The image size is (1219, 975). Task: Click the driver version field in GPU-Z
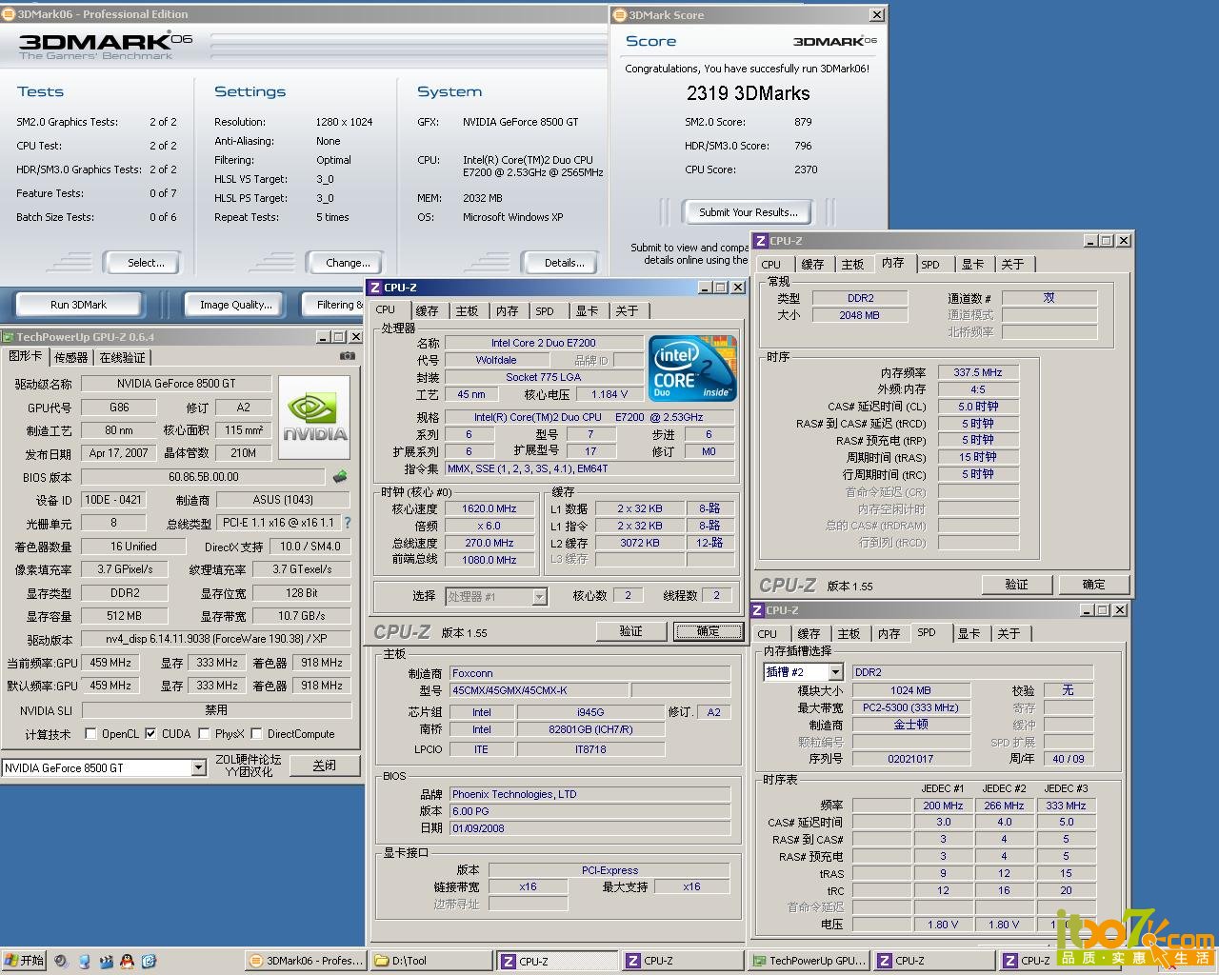[x=216, y=639]
